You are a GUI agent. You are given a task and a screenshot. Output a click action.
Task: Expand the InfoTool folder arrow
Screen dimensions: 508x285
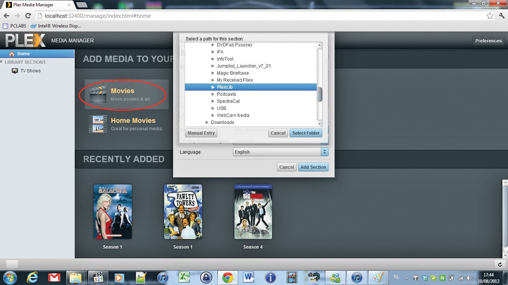click(x=213, y=59)
